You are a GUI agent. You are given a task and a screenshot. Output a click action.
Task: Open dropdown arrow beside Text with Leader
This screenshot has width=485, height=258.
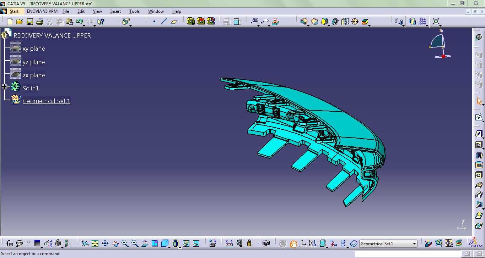pyautogui.click(x=259, y=26)
